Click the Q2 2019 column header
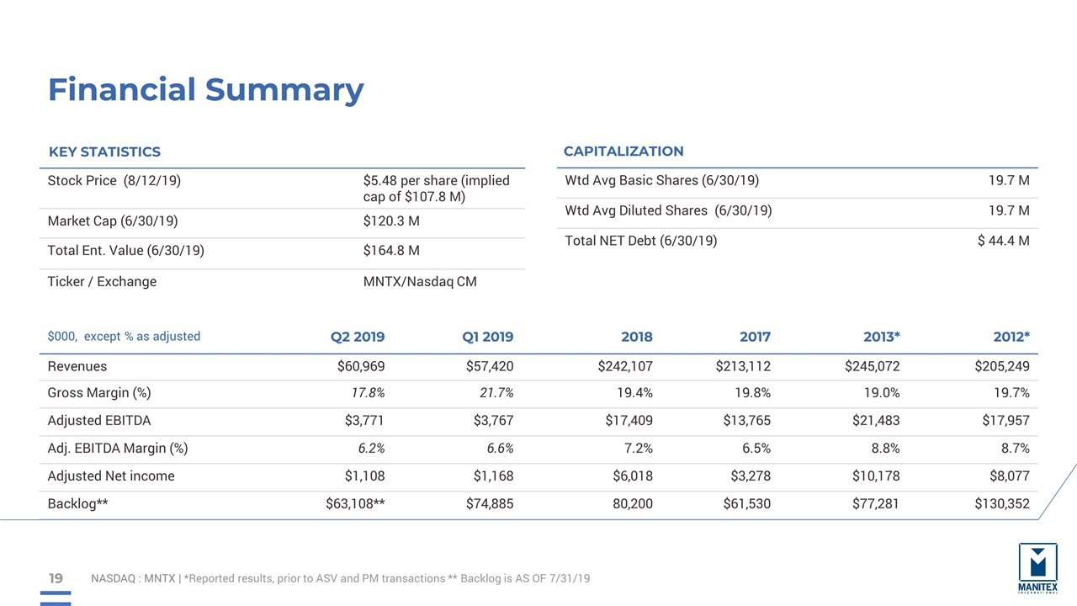 pyautogui.click(x=358, y=337)
